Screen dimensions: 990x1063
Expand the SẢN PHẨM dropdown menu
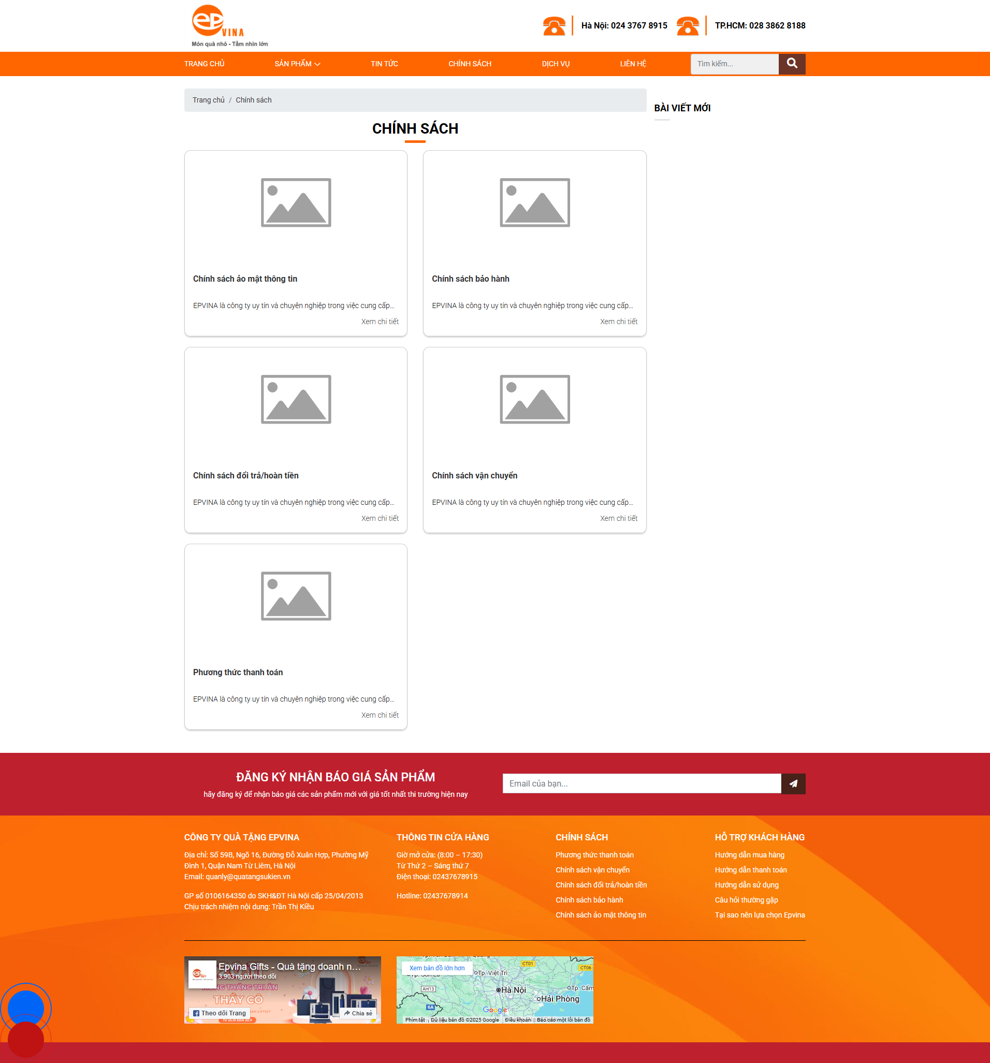pyautogui.click(x=297, y=64)
